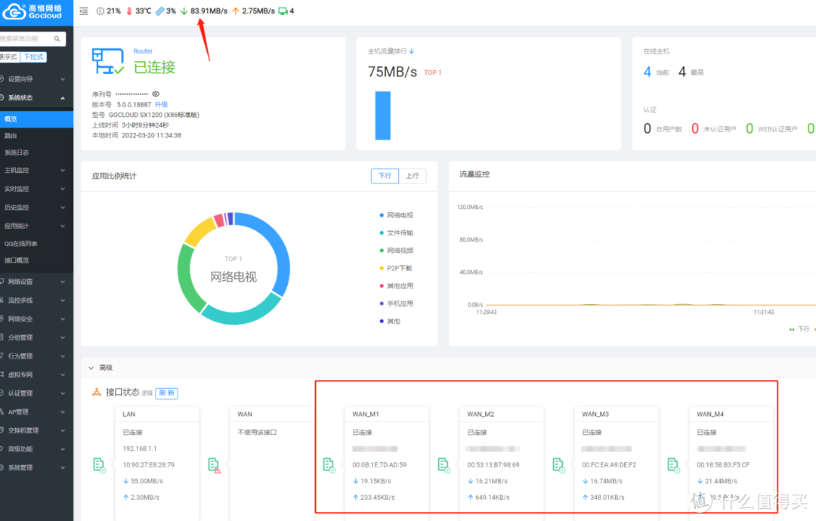Click the WAN interface warning icon

214,464
